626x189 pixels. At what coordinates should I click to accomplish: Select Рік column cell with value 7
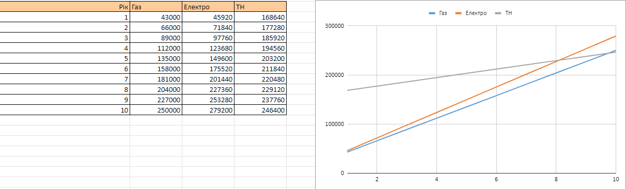click(65, 79)
